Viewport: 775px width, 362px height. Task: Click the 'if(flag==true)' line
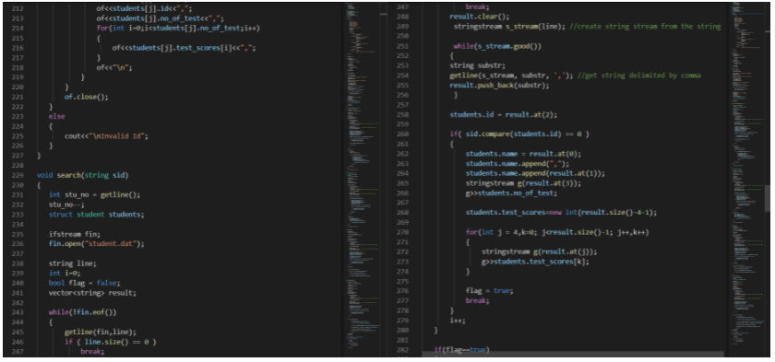coord(461,350)
